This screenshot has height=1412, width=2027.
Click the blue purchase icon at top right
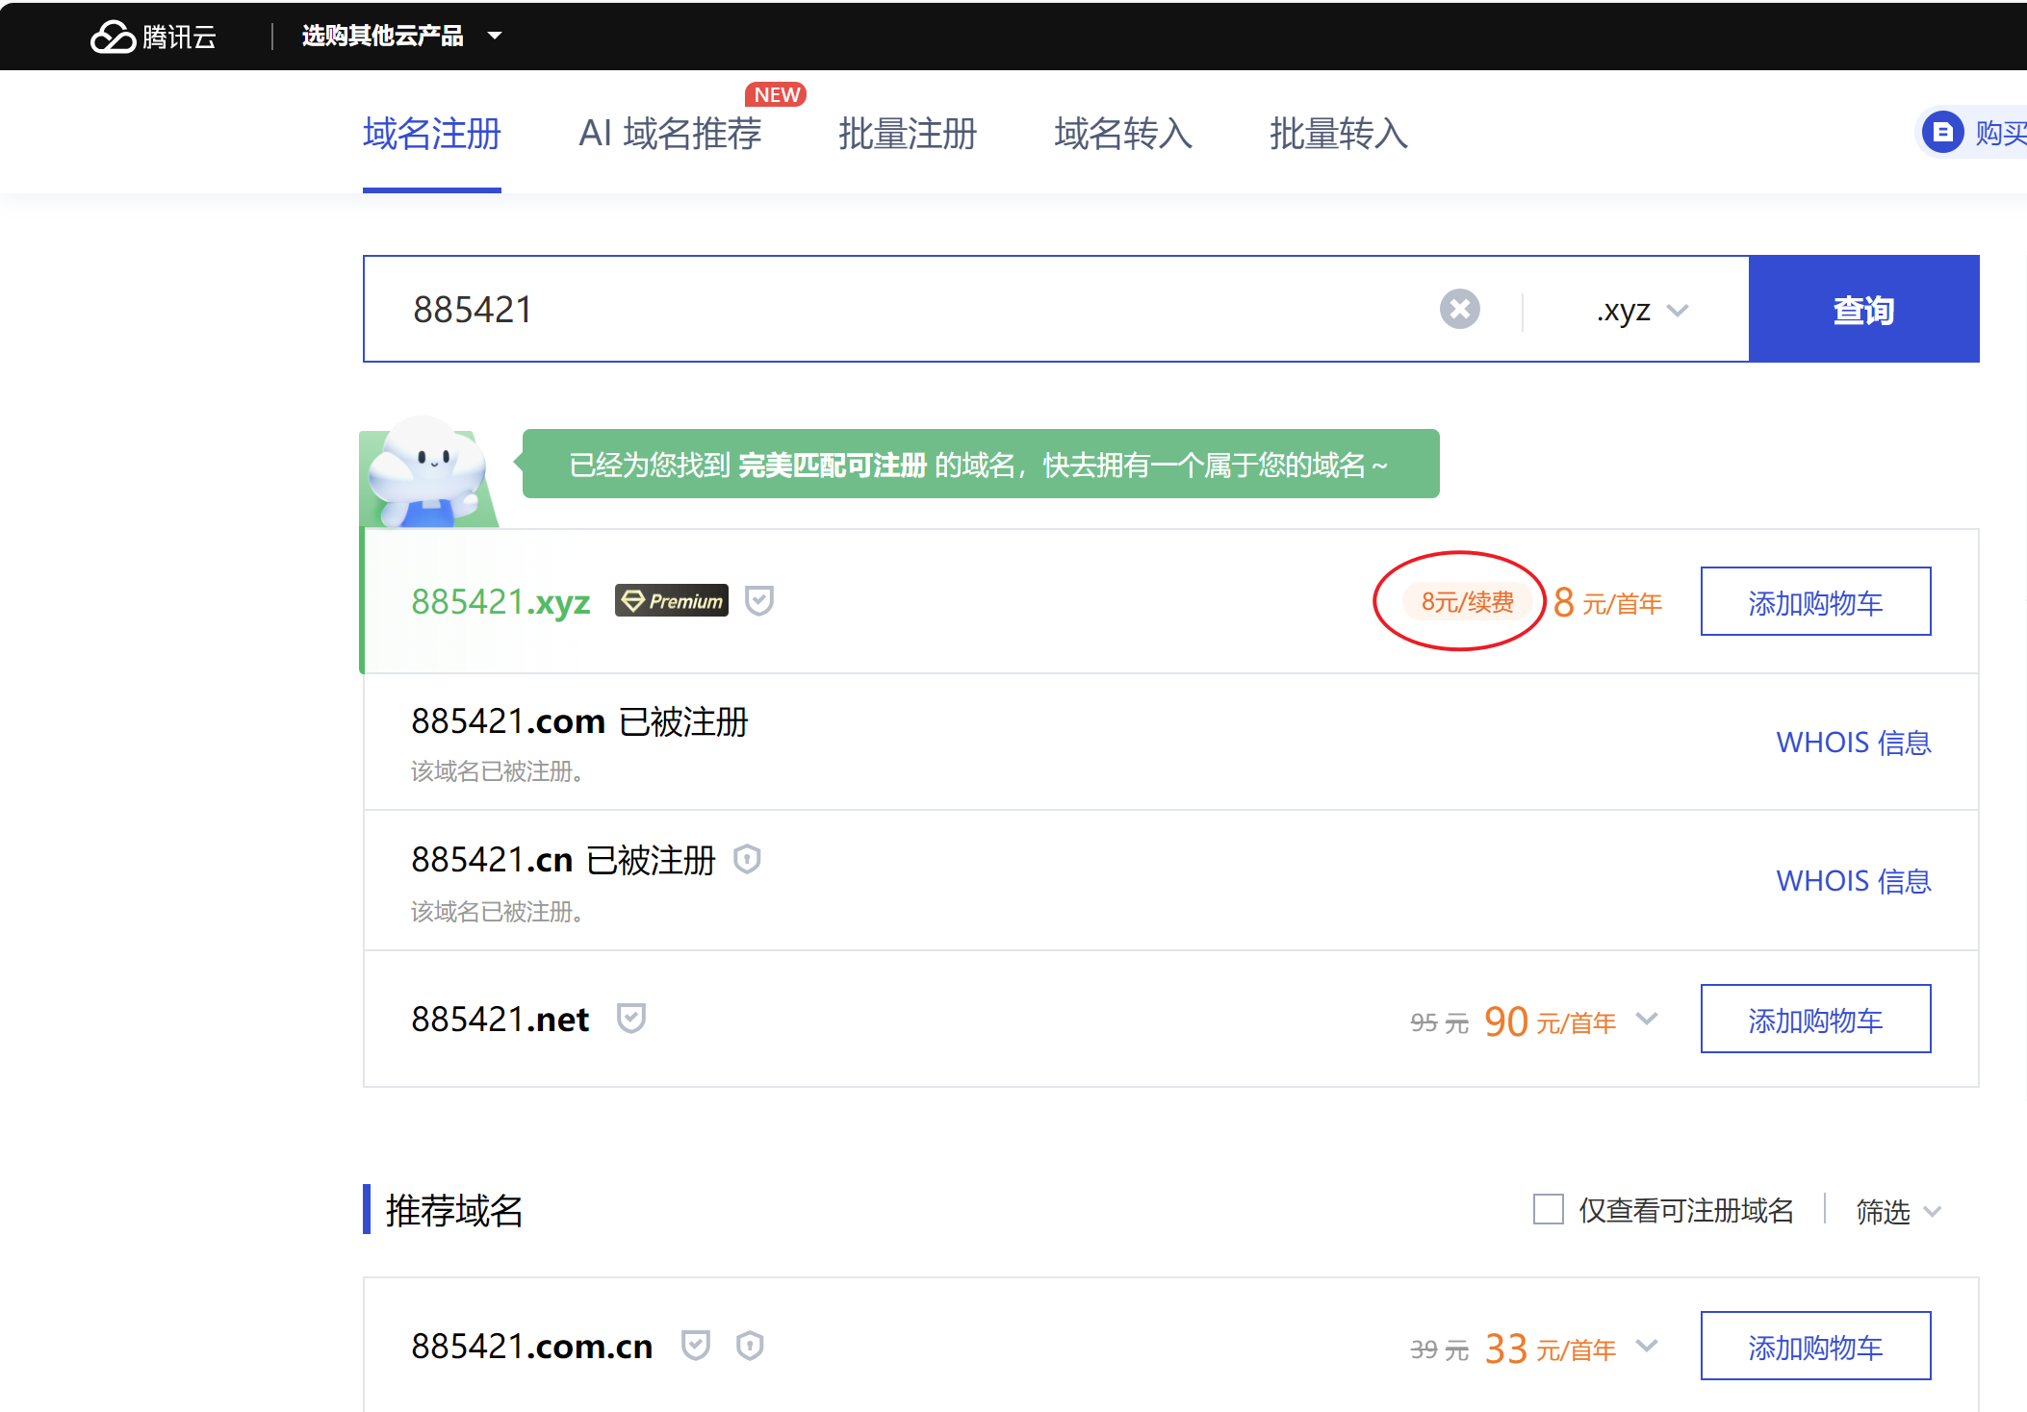tap(1942, 132)
